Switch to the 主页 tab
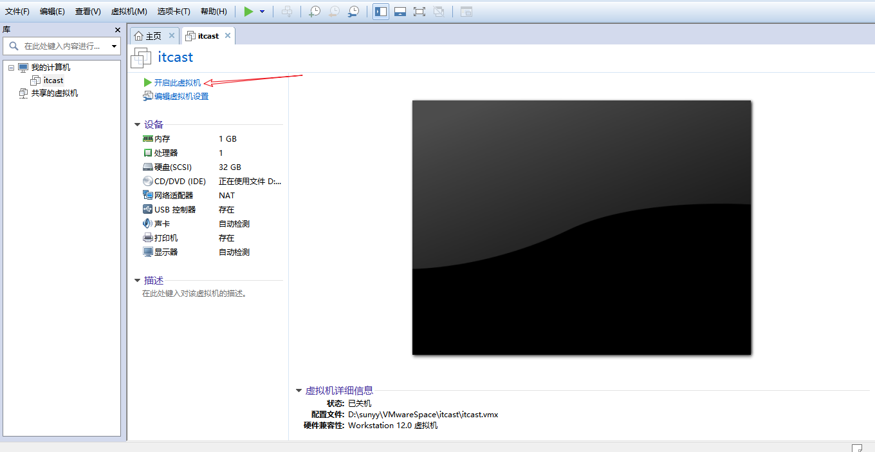Image resolution: width=875 pixels, height=452 pixels. click(152, 36)
